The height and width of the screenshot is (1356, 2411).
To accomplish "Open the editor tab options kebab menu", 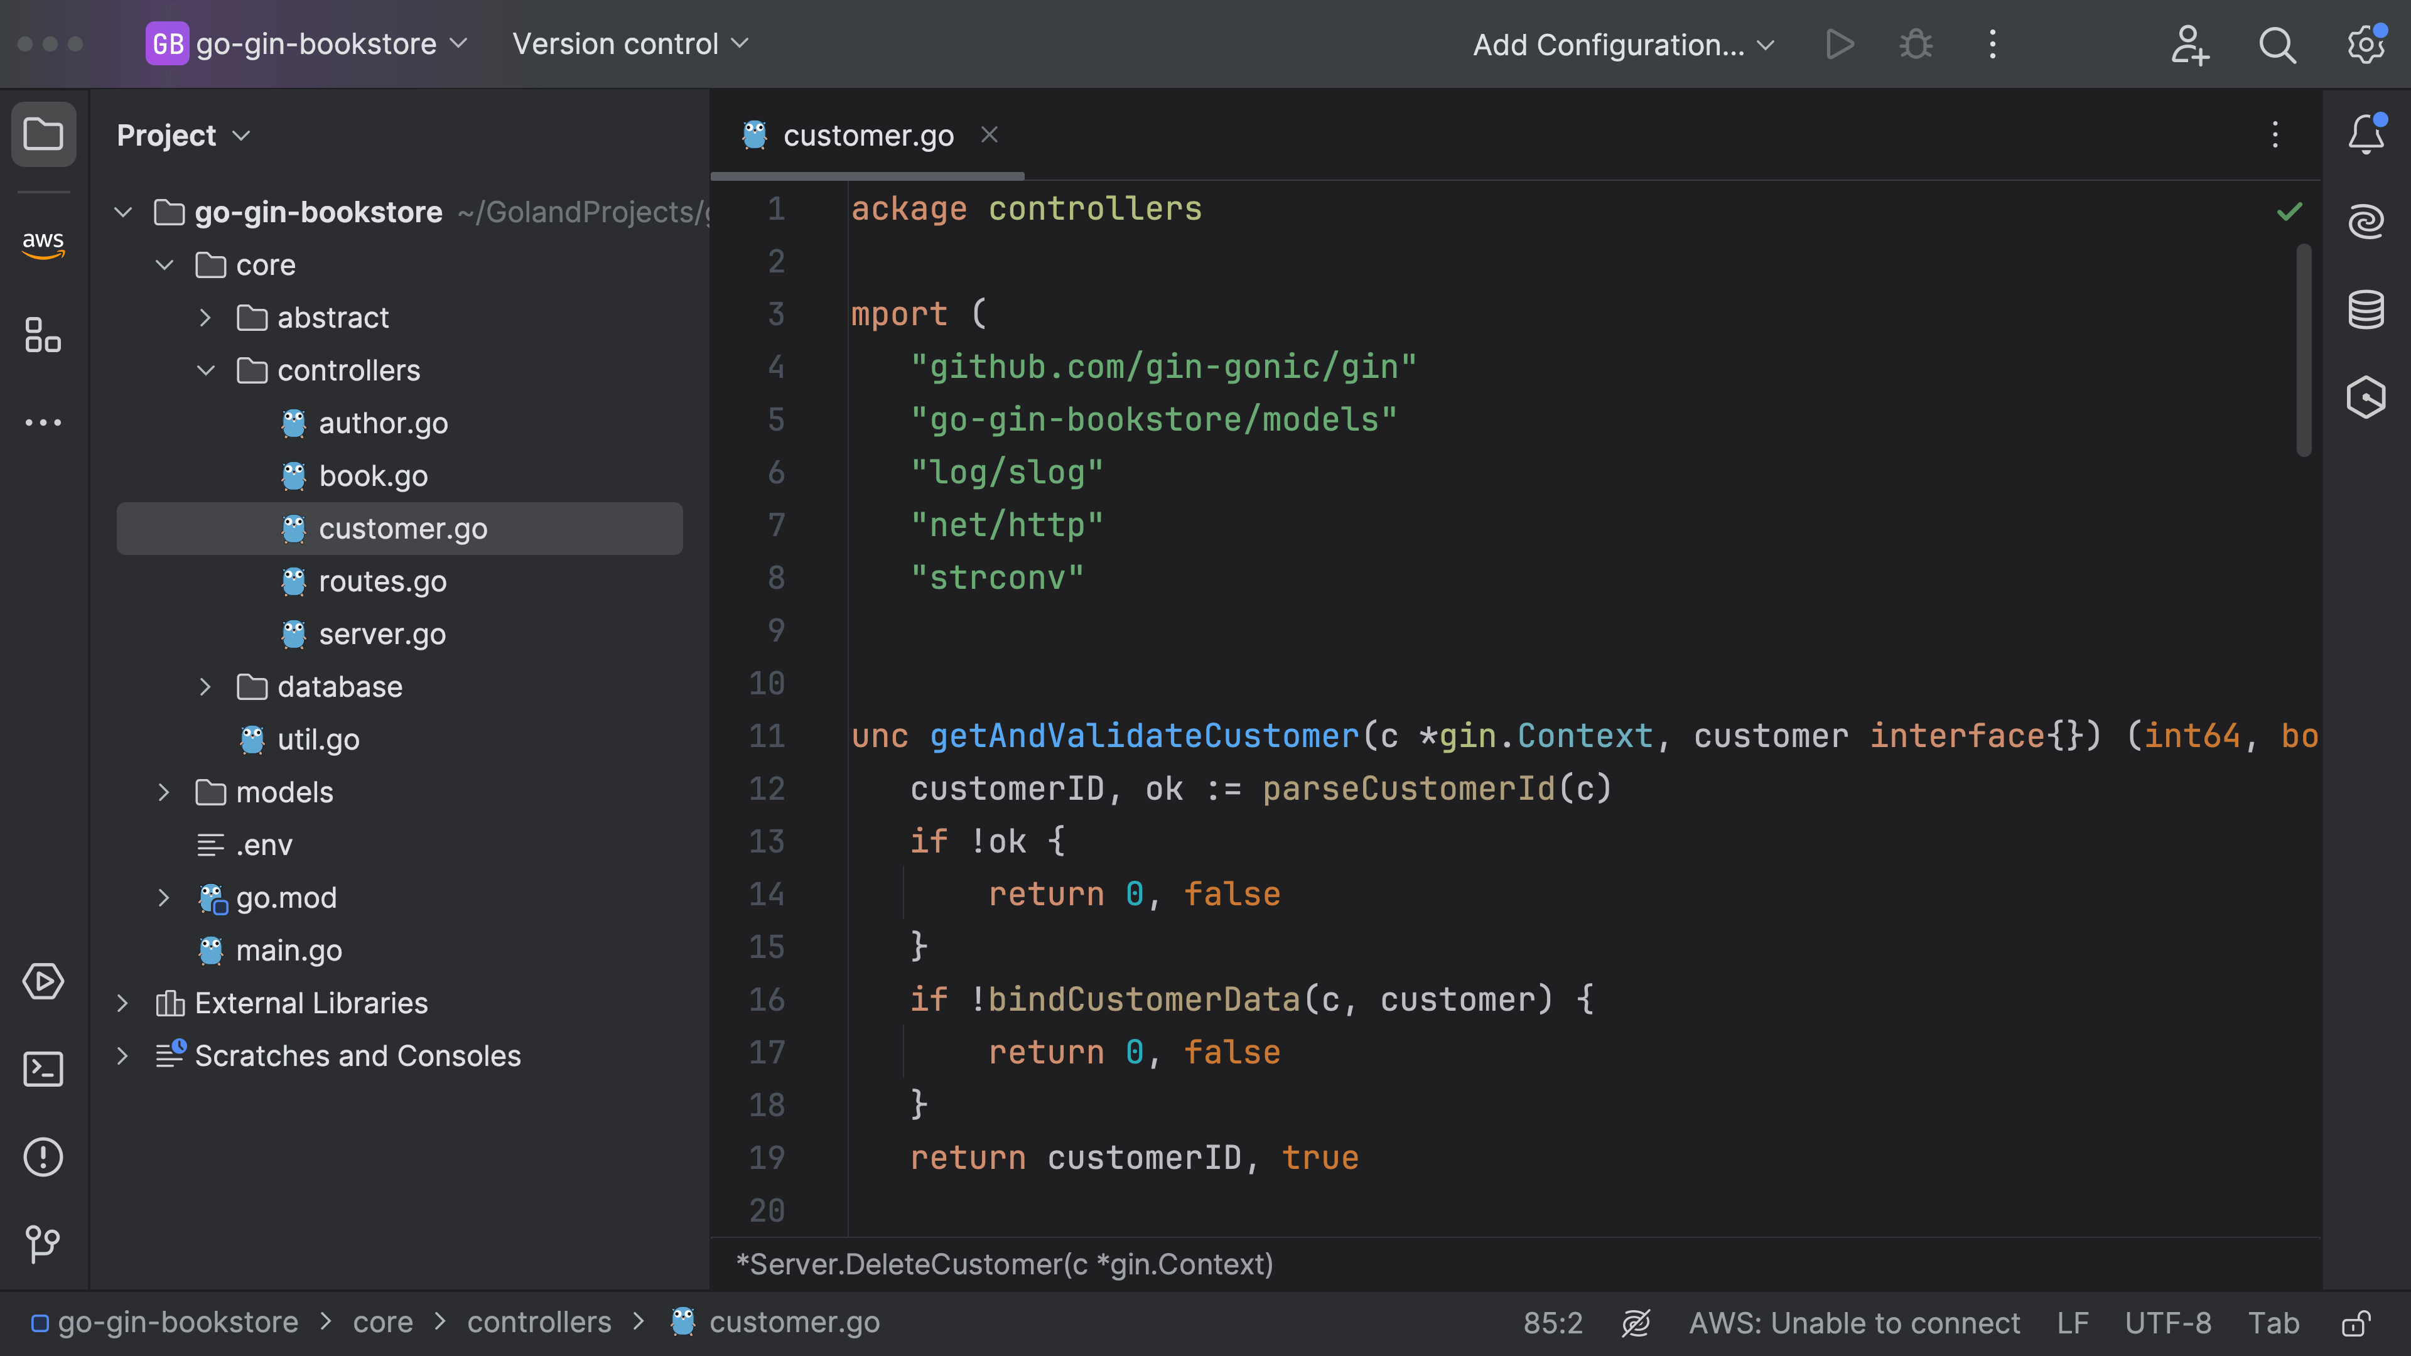I will point(2275,136).
